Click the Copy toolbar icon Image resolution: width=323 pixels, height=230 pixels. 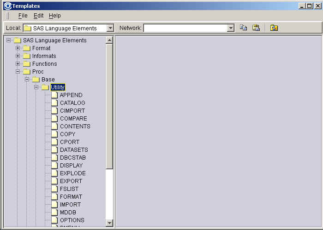[243, 28]
